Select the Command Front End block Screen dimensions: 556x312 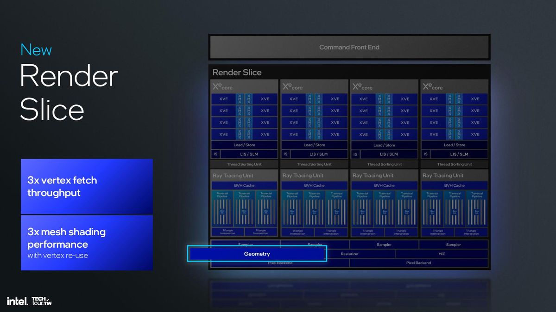point(349,47)
